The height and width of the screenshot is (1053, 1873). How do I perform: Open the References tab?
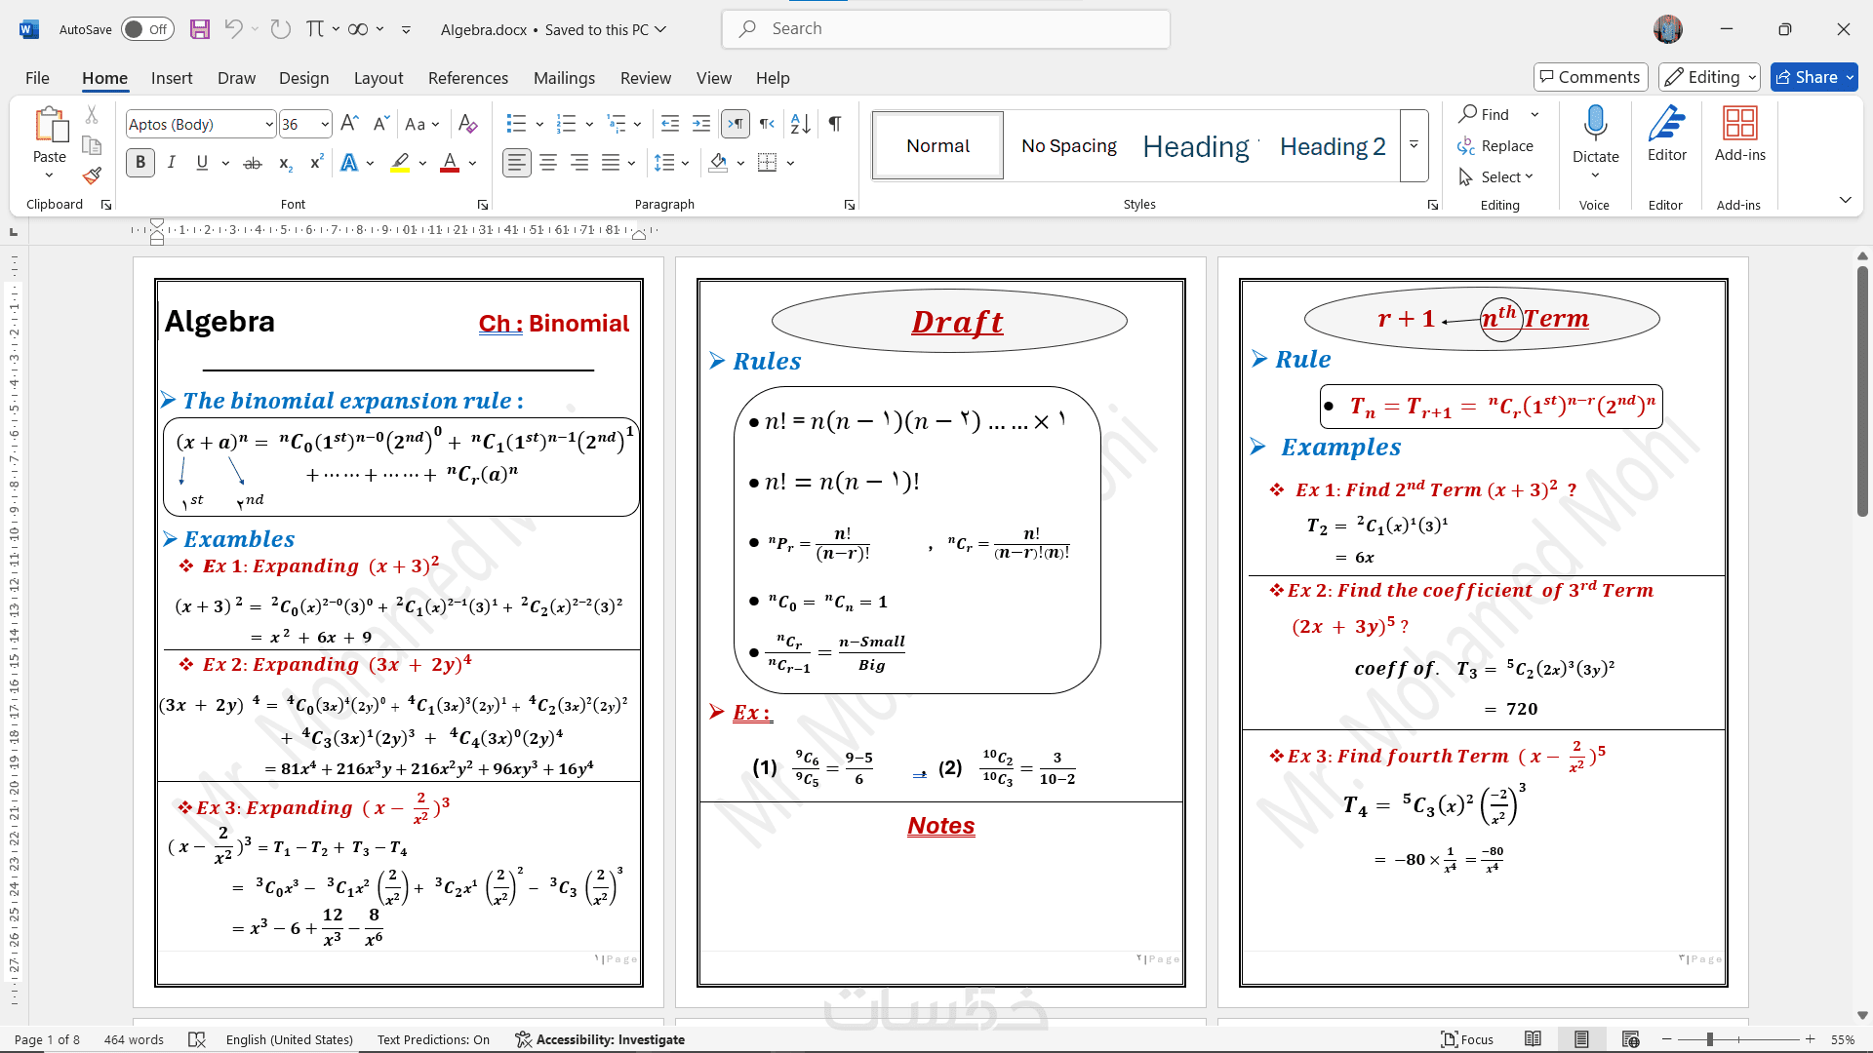tap(467, 78)
